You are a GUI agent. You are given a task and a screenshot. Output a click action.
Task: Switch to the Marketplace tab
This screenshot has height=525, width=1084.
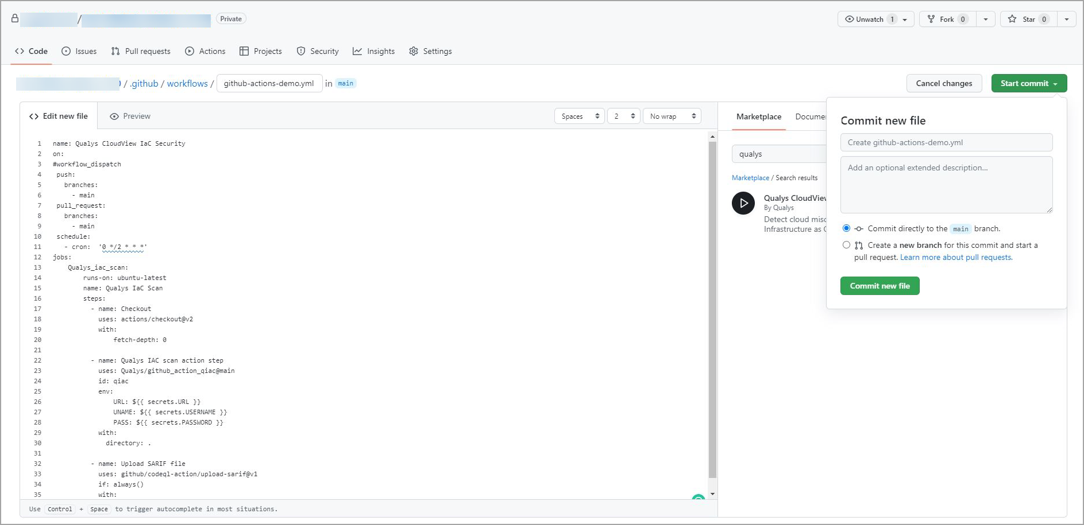tap(758, 116)
